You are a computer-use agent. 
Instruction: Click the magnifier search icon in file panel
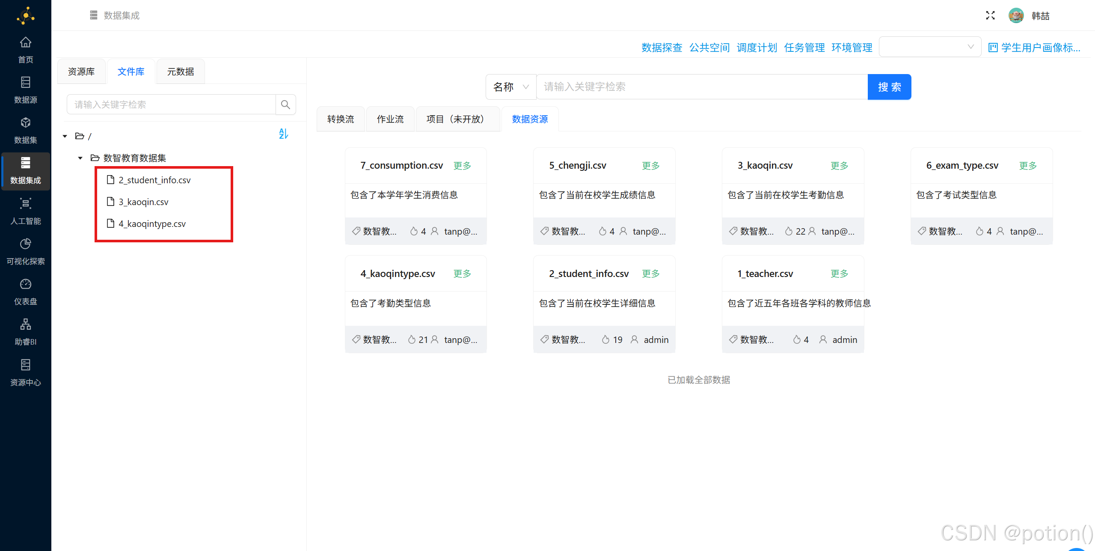click(x=285, y=104)
